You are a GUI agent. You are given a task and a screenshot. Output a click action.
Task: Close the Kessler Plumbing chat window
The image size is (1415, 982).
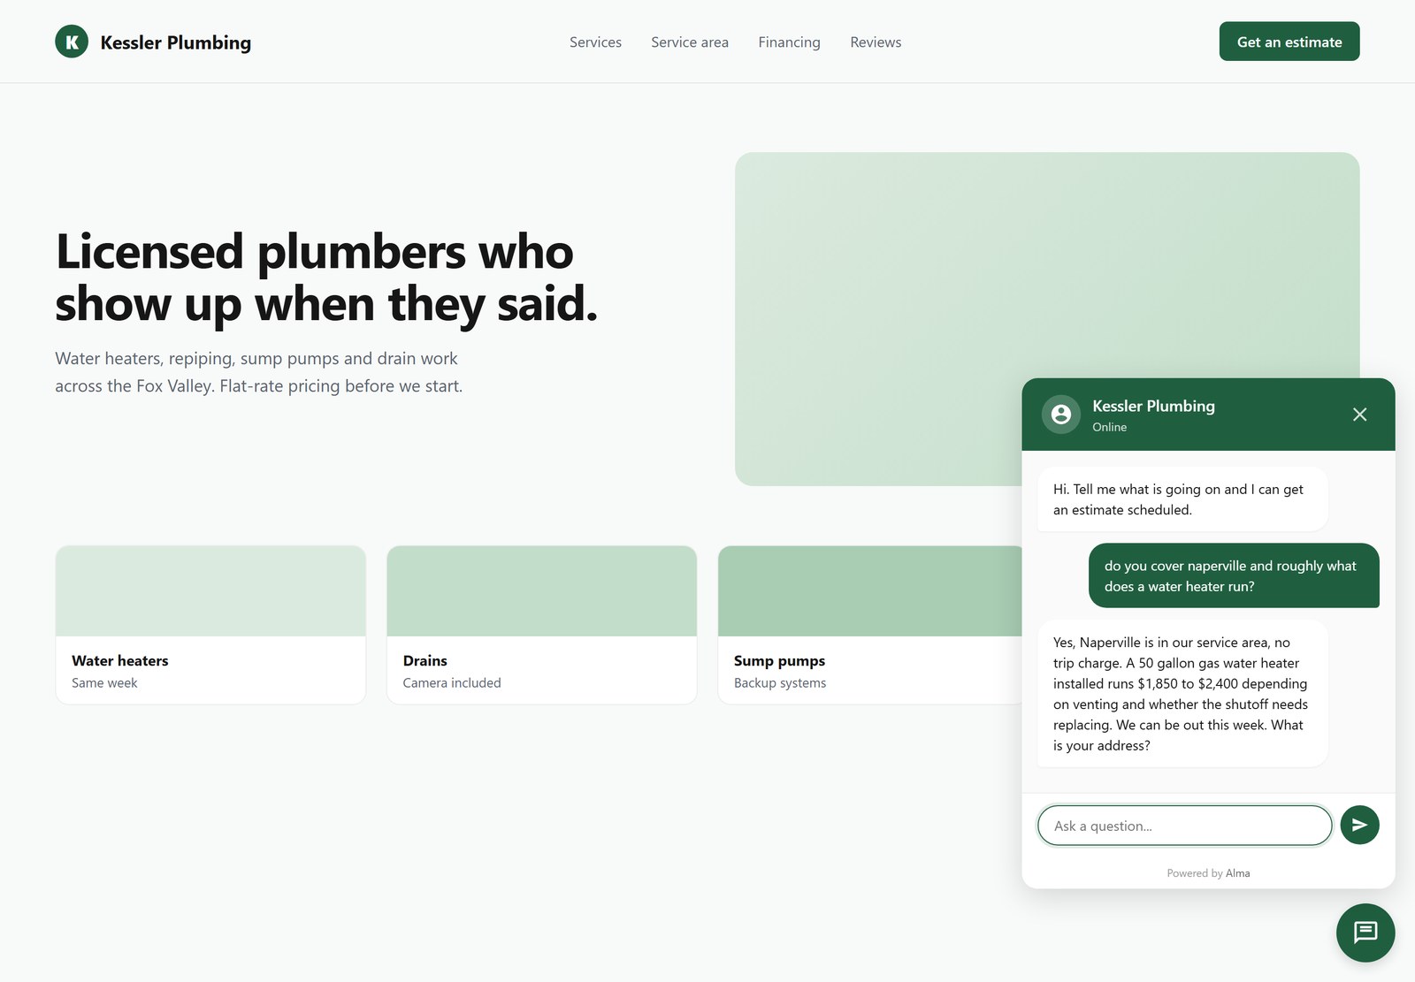point(1359,415)
